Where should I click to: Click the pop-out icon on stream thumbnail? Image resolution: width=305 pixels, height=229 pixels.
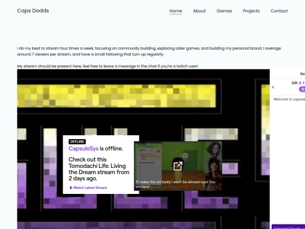(x=178, y=166)
